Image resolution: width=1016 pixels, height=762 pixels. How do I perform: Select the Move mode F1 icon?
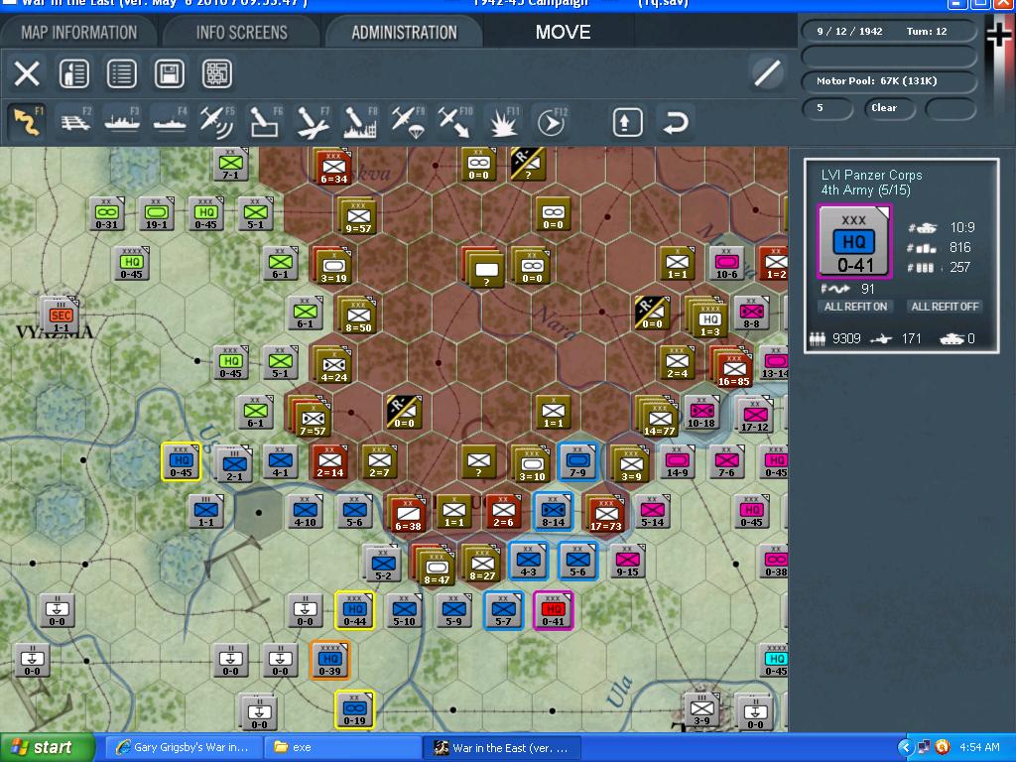[x=27, y=122]
